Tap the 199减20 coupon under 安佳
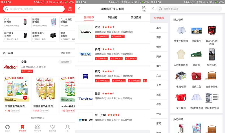Viewport: 225px width, 133px height. pyautogui.click(x=27, y=71)
